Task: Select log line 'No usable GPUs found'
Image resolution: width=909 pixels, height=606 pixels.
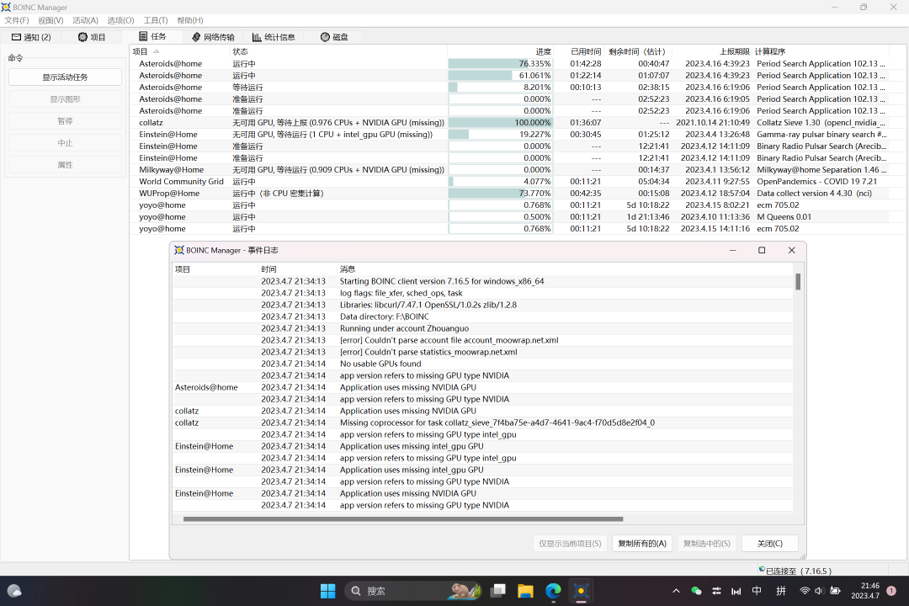Action: click(483, 364)
